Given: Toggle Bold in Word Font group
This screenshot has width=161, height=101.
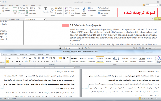Looking at the screenshot, I should pyautogui.click(x=7, y=61).
